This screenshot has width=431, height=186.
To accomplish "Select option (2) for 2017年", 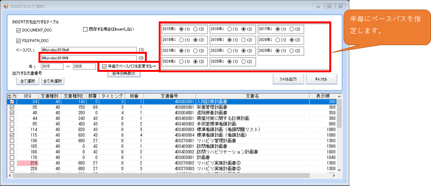I will pyautogui.click(x=292, y=29).
